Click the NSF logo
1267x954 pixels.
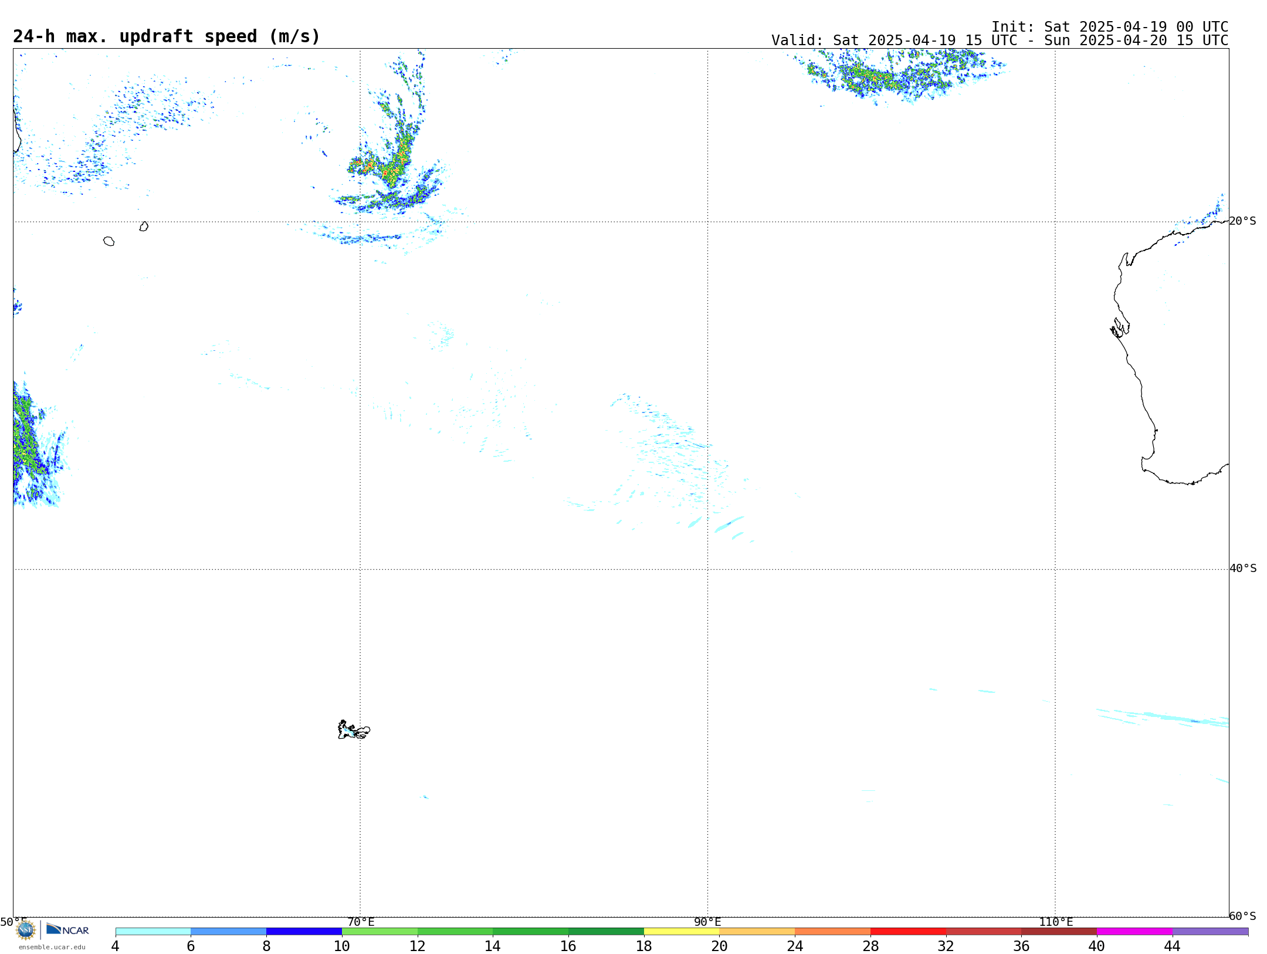pyautogui.click(x=26, y=930)
